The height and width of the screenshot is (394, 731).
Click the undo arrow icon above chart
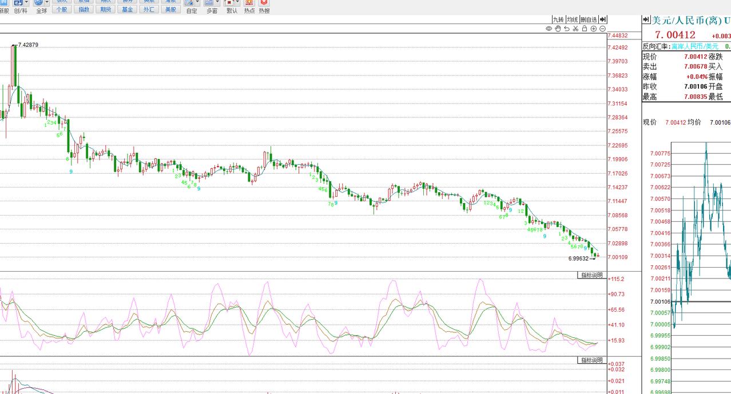click(x=566, y=29)
